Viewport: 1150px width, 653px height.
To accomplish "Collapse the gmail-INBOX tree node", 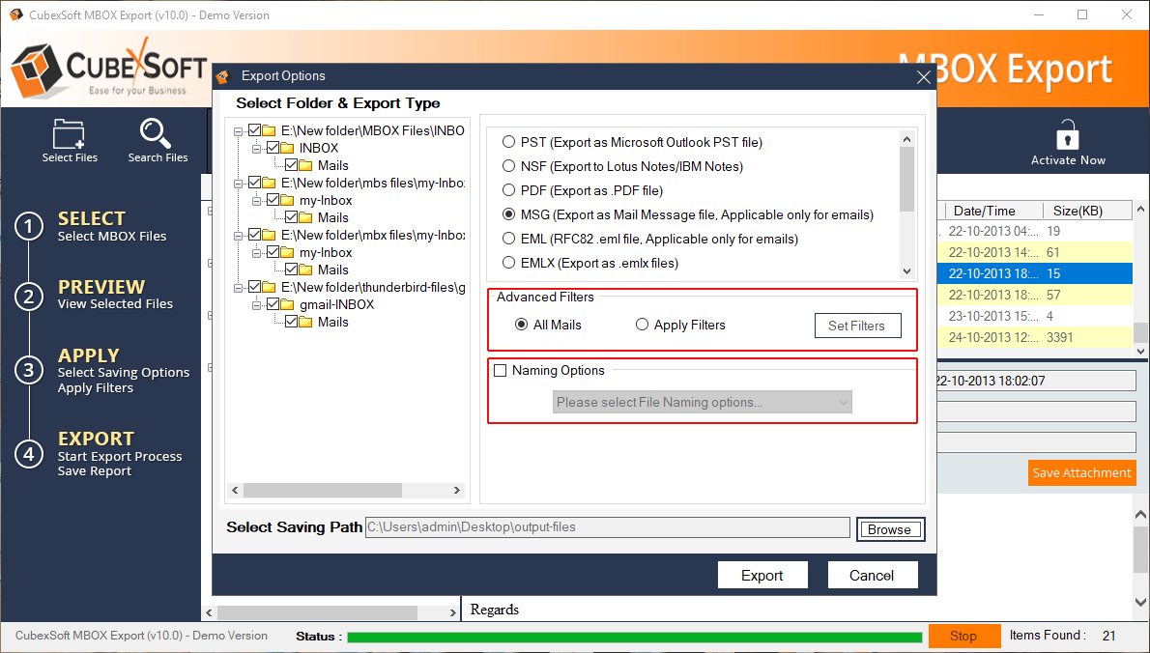I will (x=256, y=304).
